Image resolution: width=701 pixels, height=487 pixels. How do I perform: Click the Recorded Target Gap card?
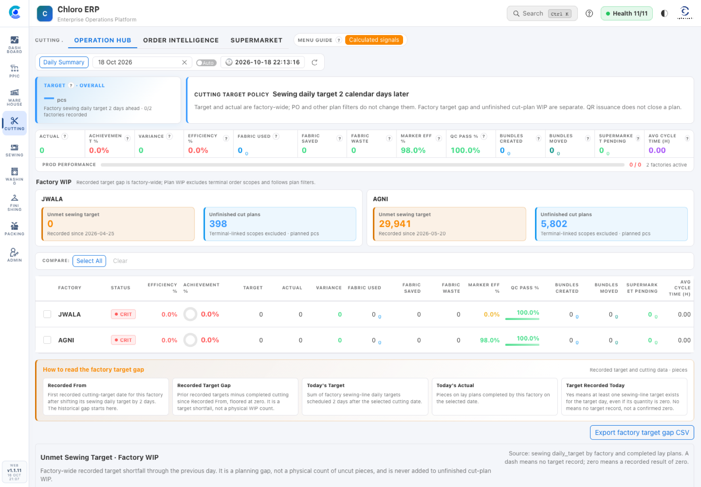tap(235, 397)
